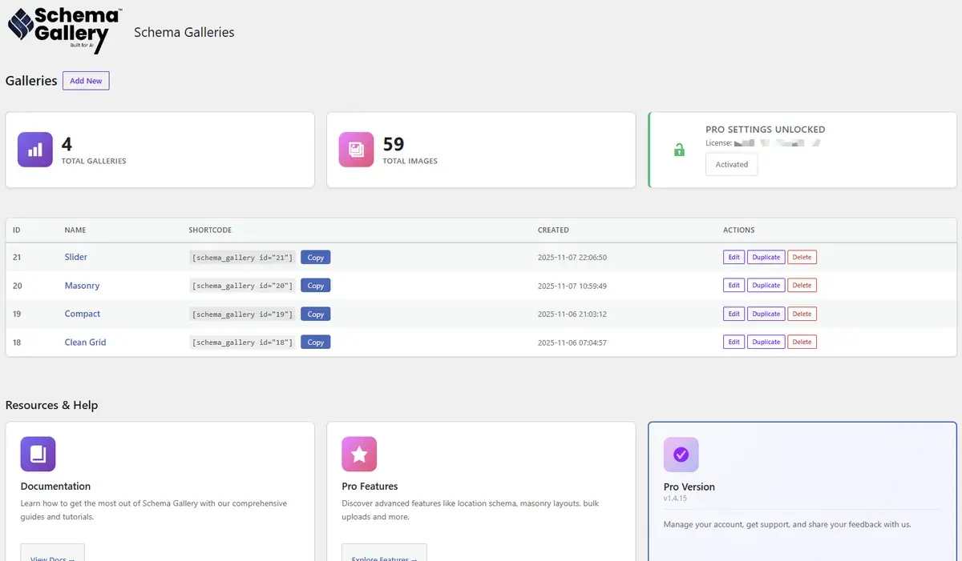This screenshot has width=962, height=561.
Task: Click the pink star Pro Features icon
Action: pos(359,454)
